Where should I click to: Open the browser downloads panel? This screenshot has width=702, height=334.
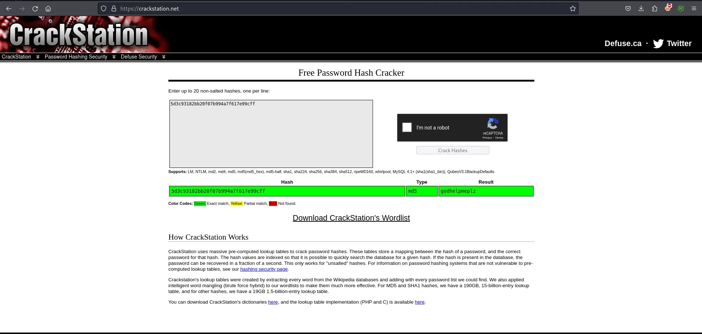pyautogui.click(x=641, y=8)
